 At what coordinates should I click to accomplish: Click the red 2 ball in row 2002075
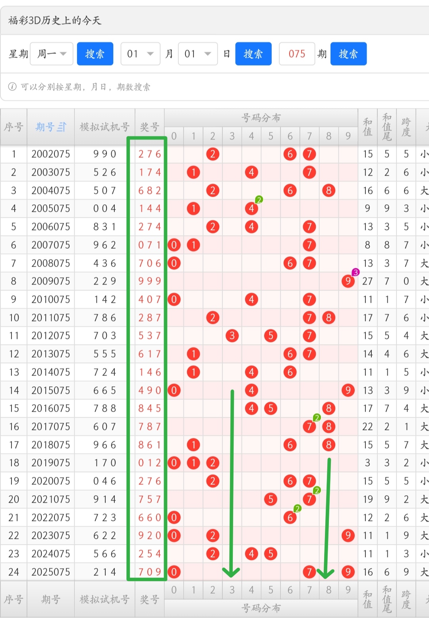click(x=213, y=154)
